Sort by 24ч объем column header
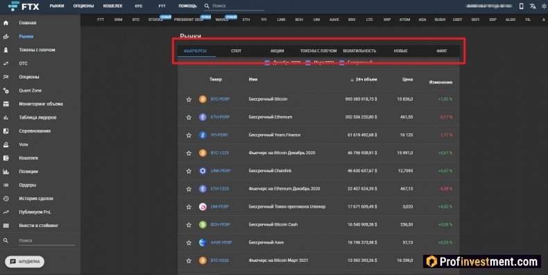 pyautogui.click(x=363, y=79)
